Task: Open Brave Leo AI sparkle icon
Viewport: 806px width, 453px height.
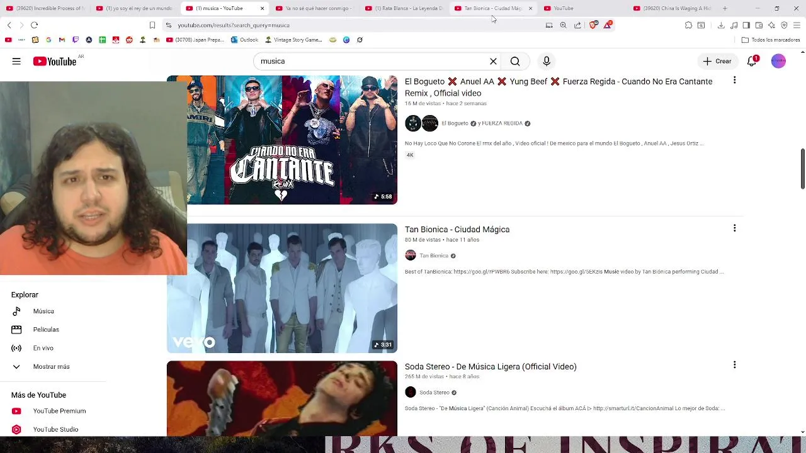Action: (771, 25)
